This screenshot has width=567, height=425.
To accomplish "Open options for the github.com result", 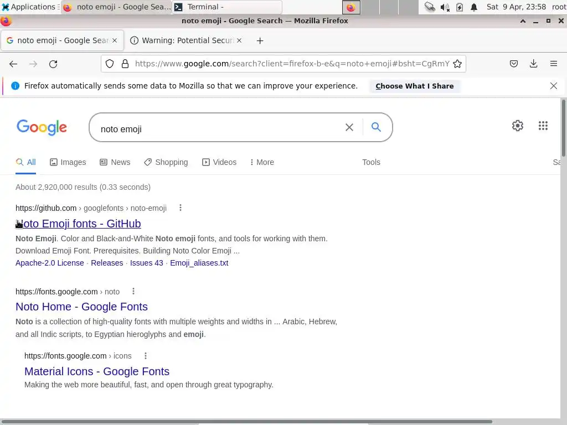I will point(181,208).
